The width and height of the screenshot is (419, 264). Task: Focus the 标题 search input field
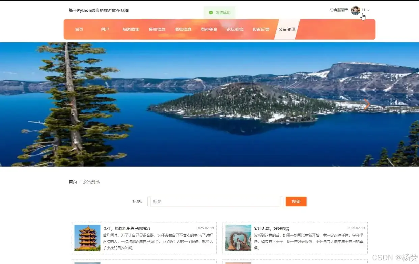[215, 201]
